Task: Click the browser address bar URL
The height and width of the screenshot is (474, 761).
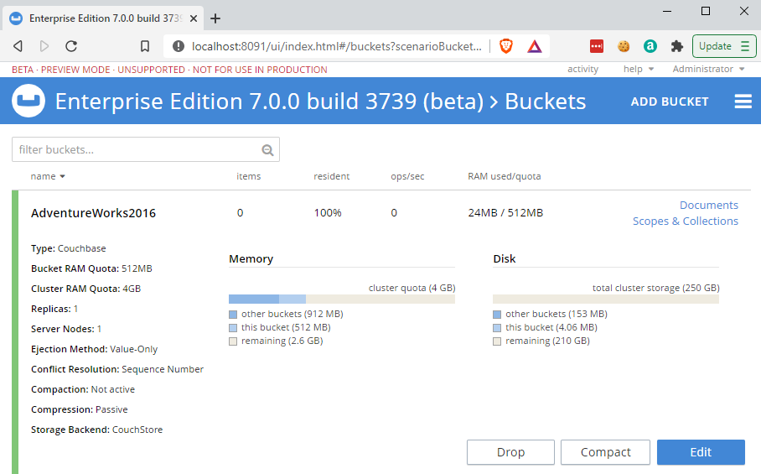Action: 337,46
